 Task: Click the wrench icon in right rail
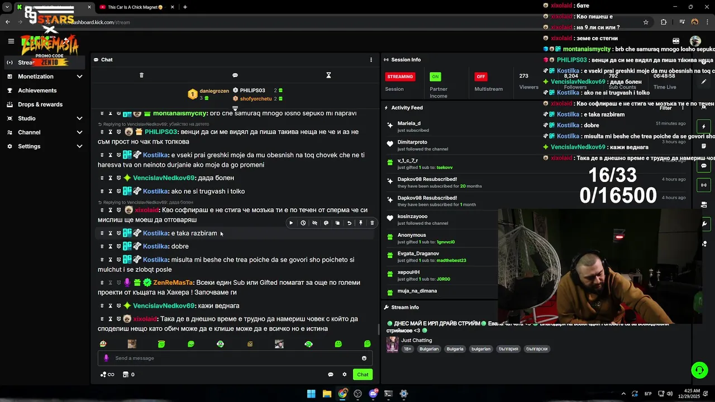[x=704, y=224]
